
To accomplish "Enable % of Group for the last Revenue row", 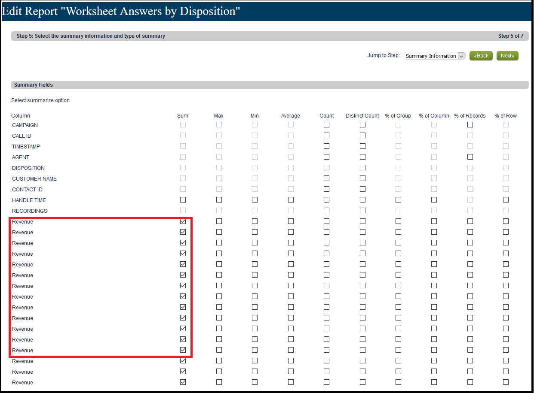I will pos(398,382).
